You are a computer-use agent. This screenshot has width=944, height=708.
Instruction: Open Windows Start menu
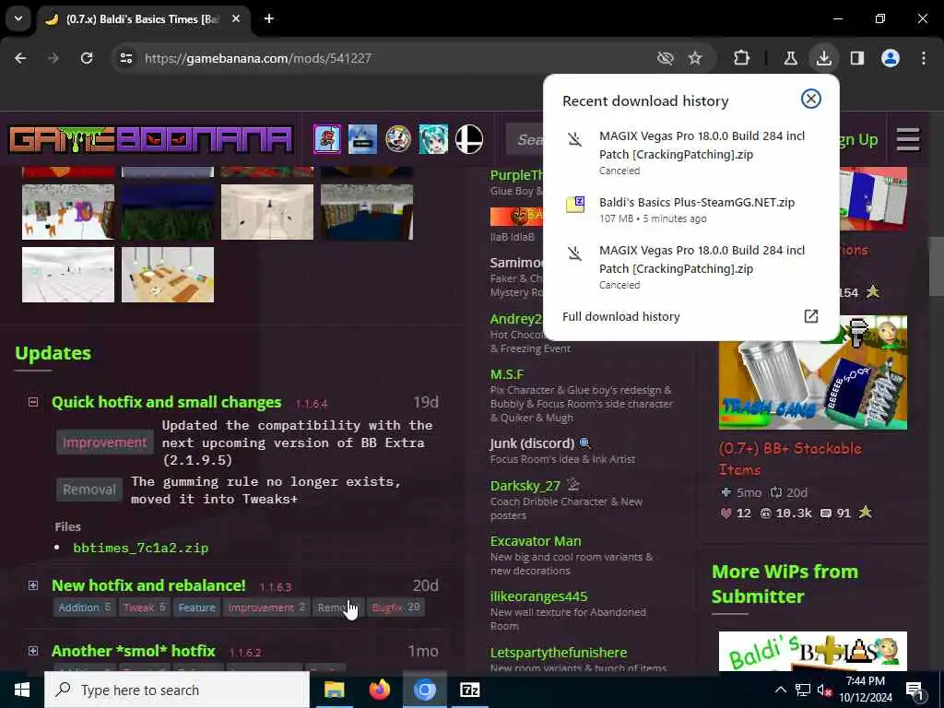(x=22, y=690)
